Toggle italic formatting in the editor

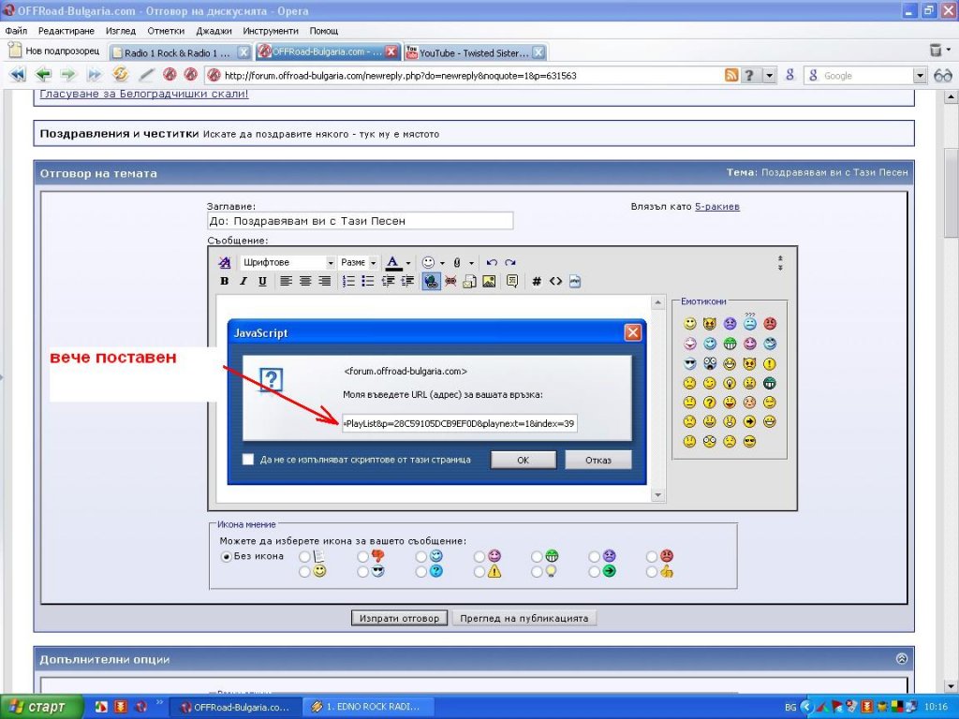[x=243, y=281]
